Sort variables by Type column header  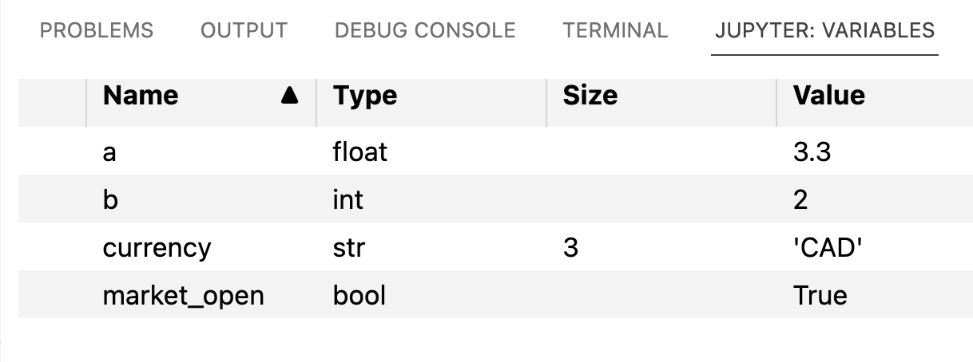(x=365, y=96)
